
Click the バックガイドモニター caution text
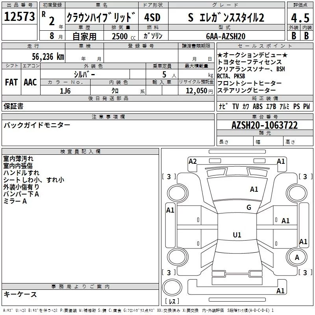[37, 125]
